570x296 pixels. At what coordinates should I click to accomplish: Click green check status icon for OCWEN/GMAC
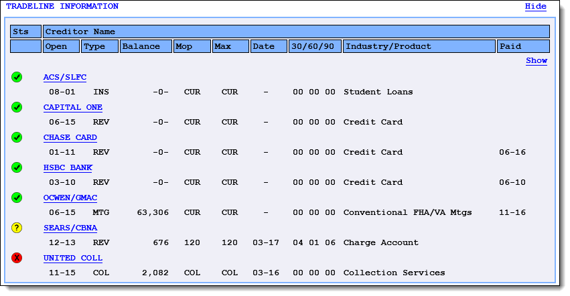tap(17, 198)
